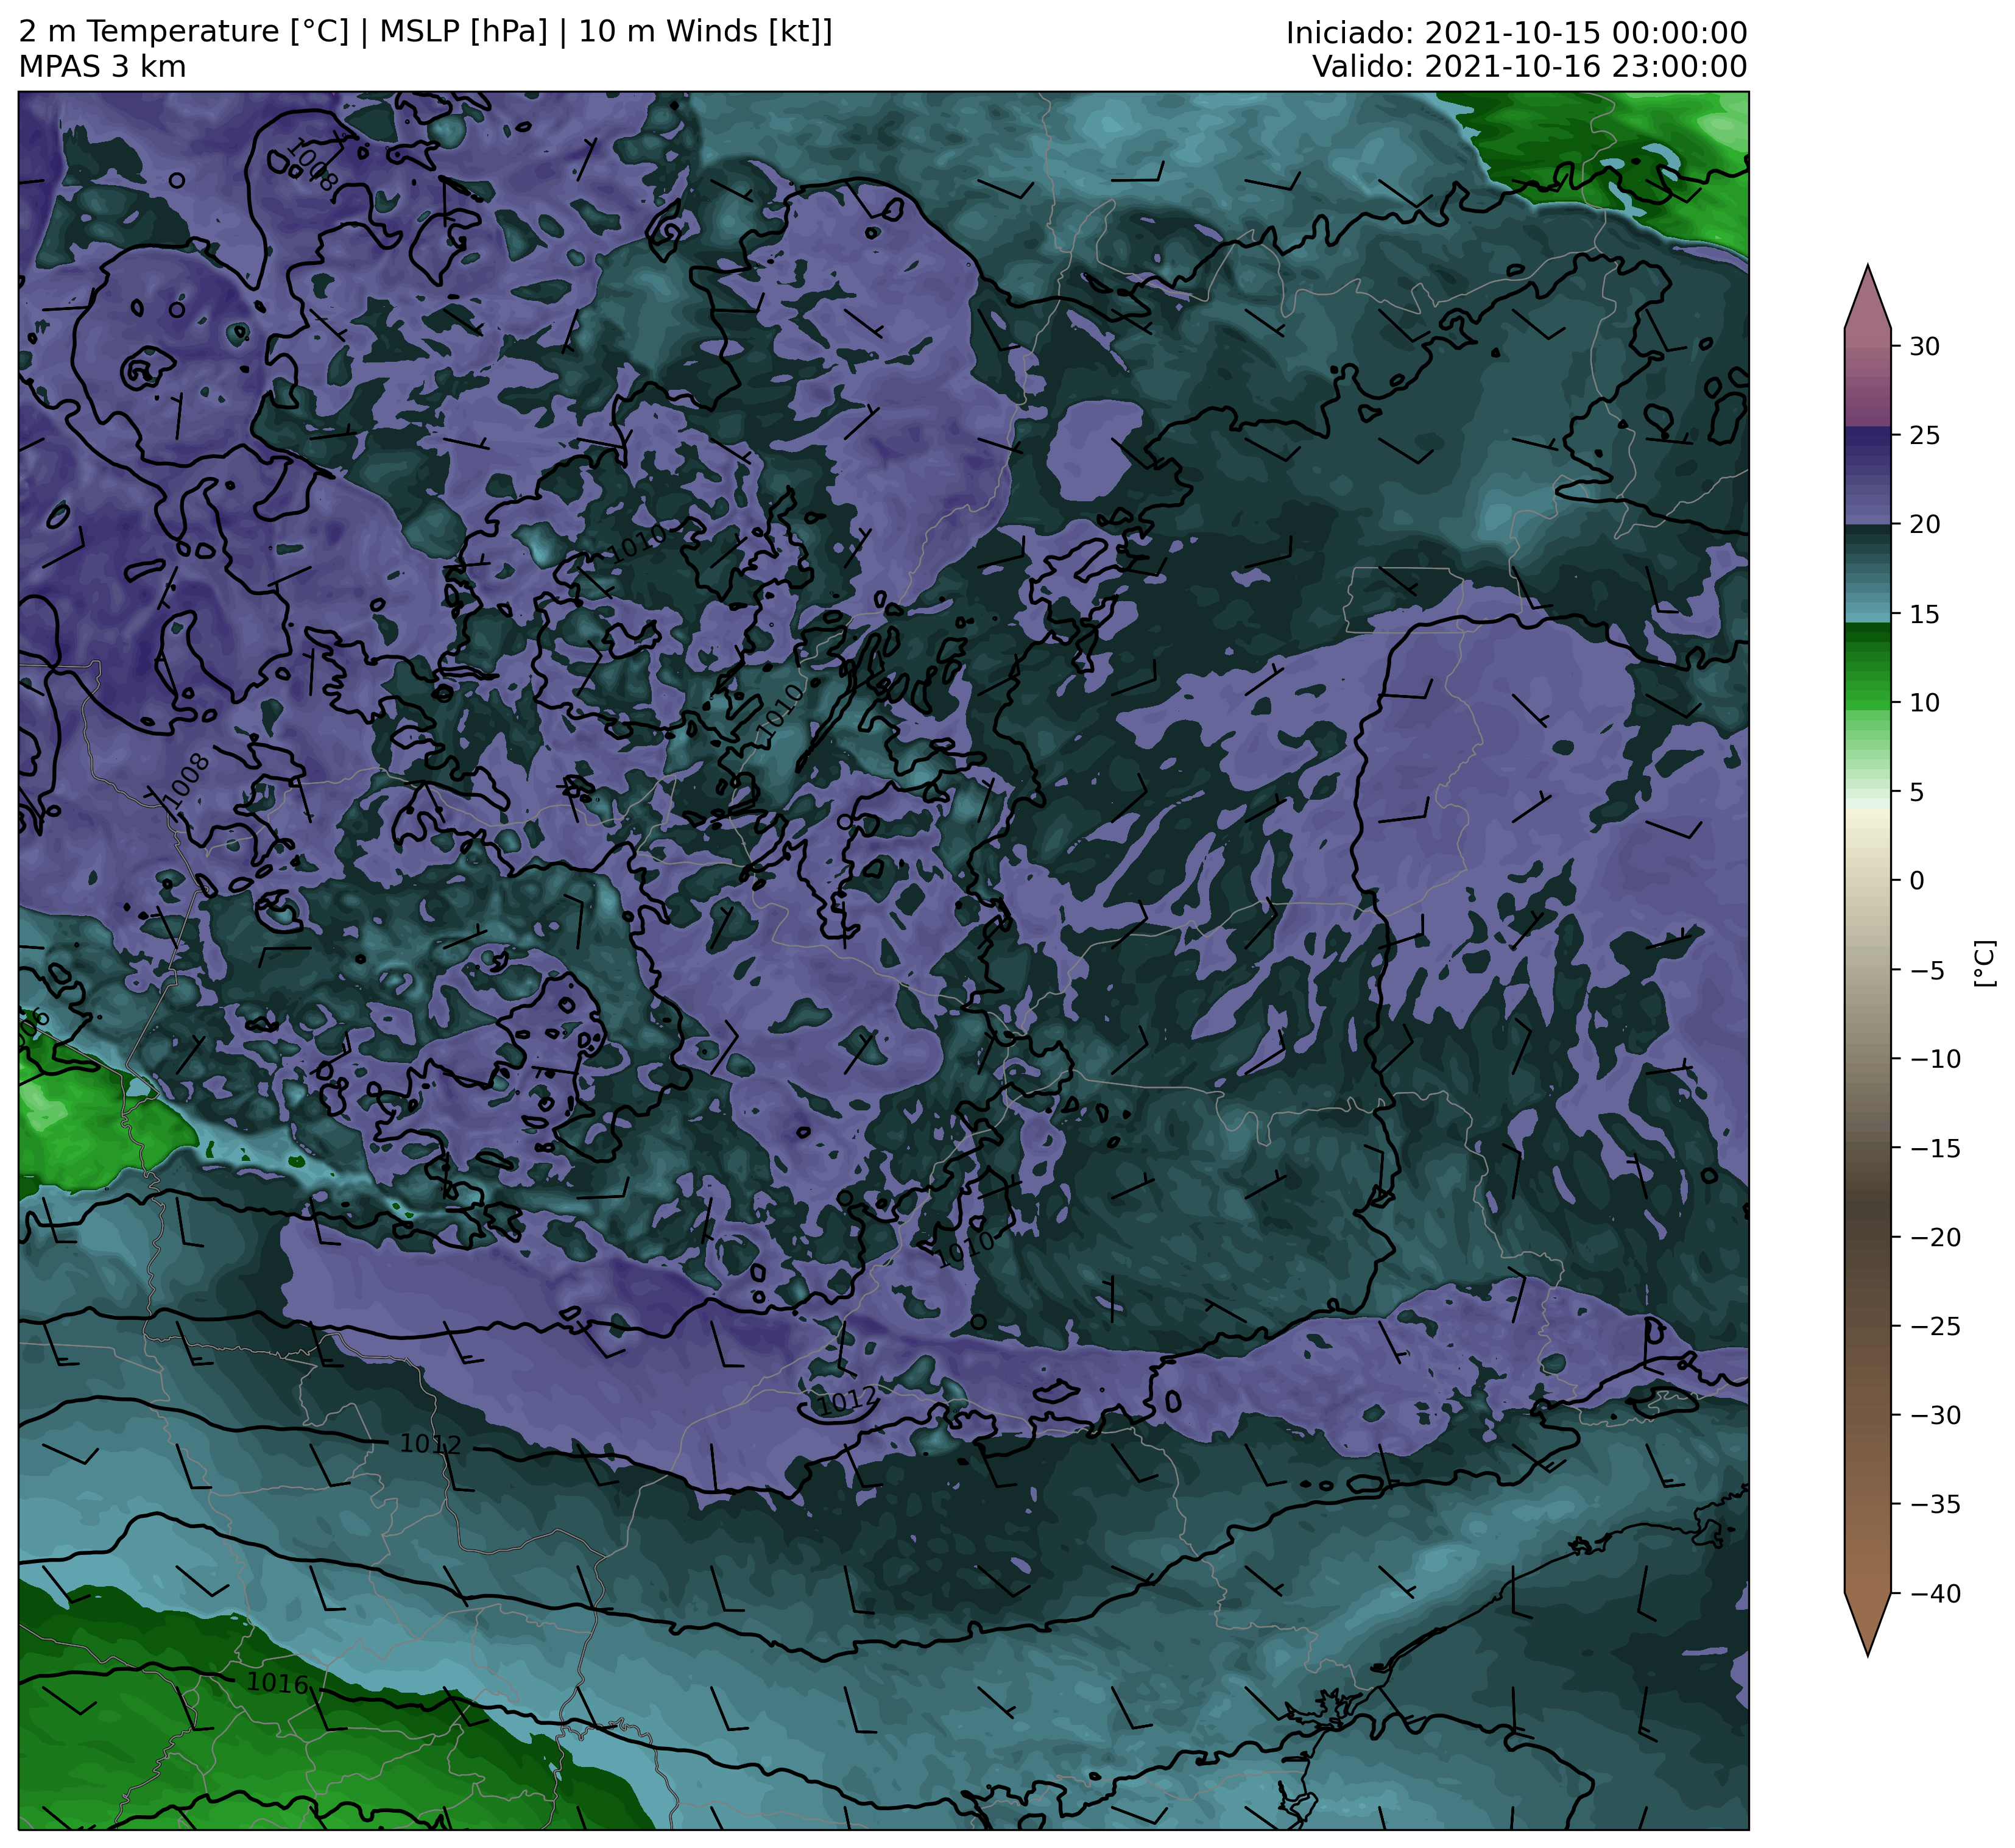This screenshot has width=2015, height=1848.
Task: Click the colorbar tick label −40
Action: coord(1935,1593)
